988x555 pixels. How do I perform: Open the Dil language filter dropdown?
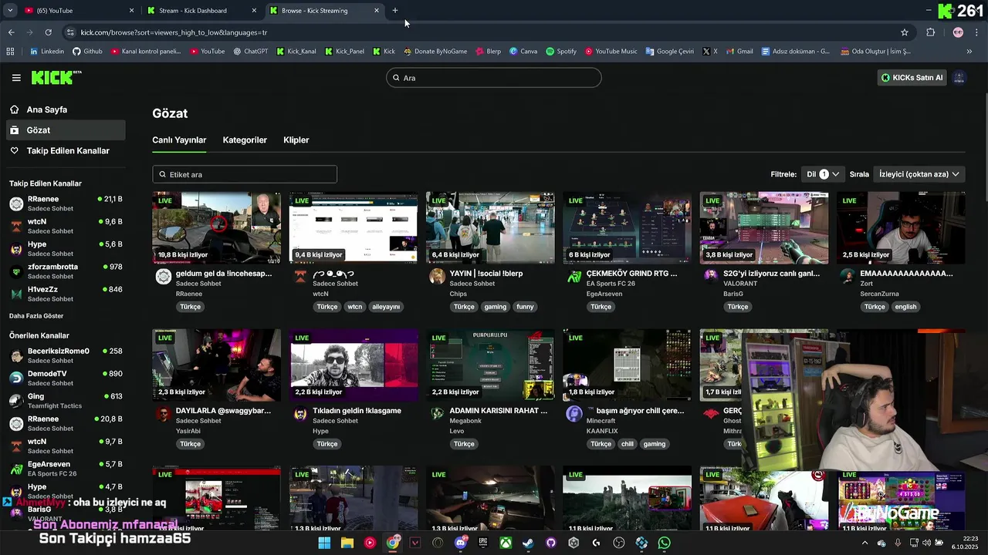click(x=823, y=174)
